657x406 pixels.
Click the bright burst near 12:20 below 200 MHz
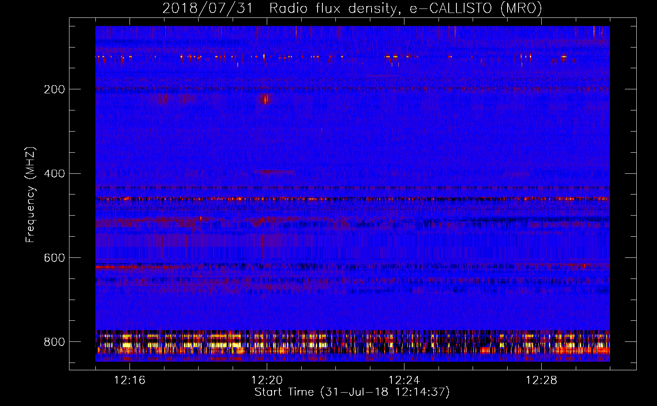266,99
